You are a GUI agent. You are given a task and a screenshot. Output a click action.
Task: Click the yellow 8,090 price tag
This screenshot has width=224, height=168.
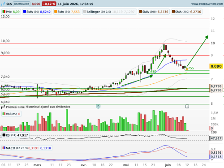(216, 66)
